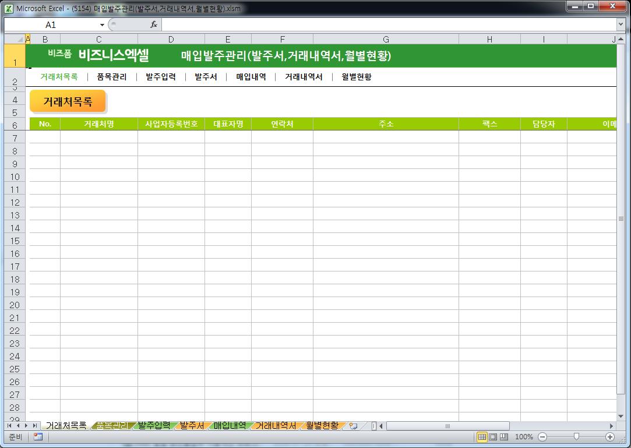Click the zoom in plus button

(610, 437)
